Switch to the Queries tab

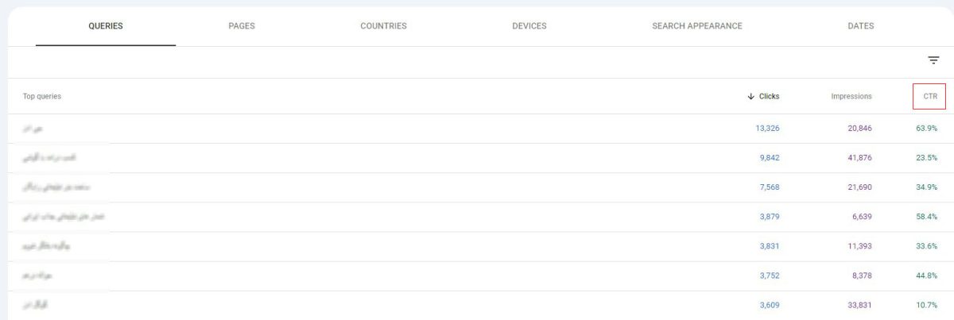[x=106, y=26]
